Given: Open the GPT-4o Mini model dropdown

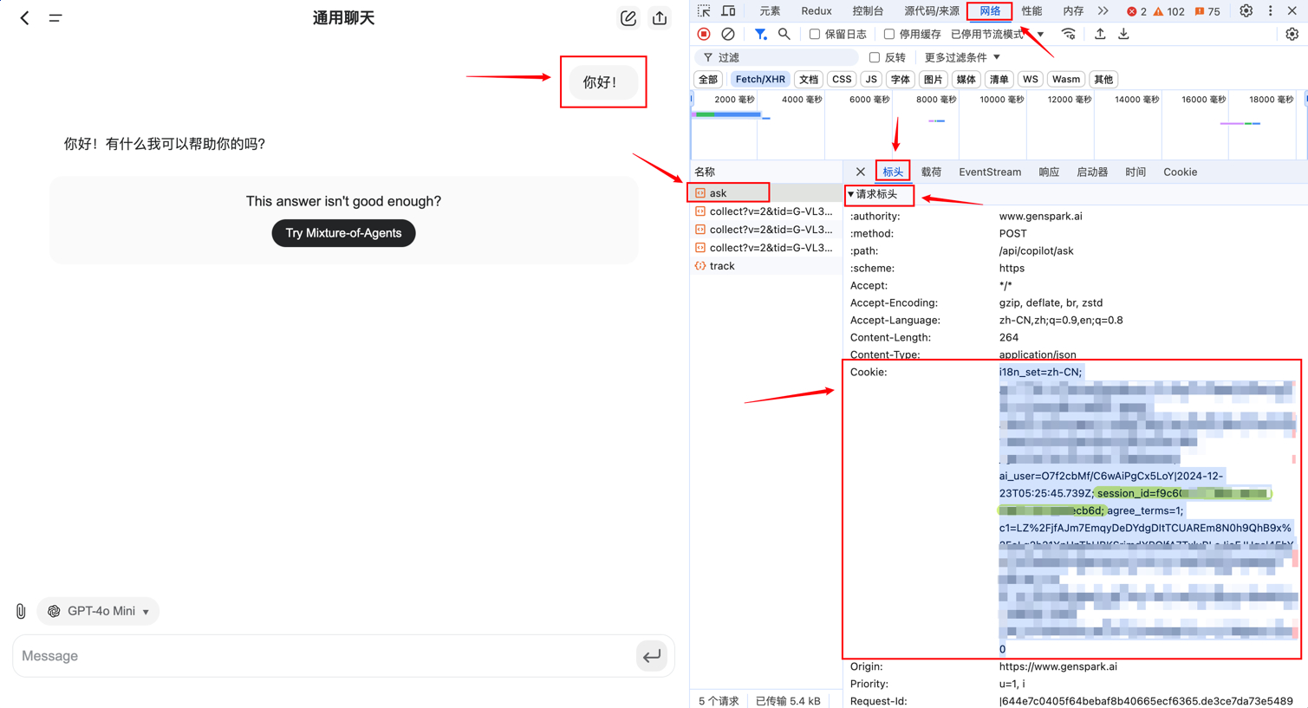Looking at the screenshot, I should coord(99,611).
